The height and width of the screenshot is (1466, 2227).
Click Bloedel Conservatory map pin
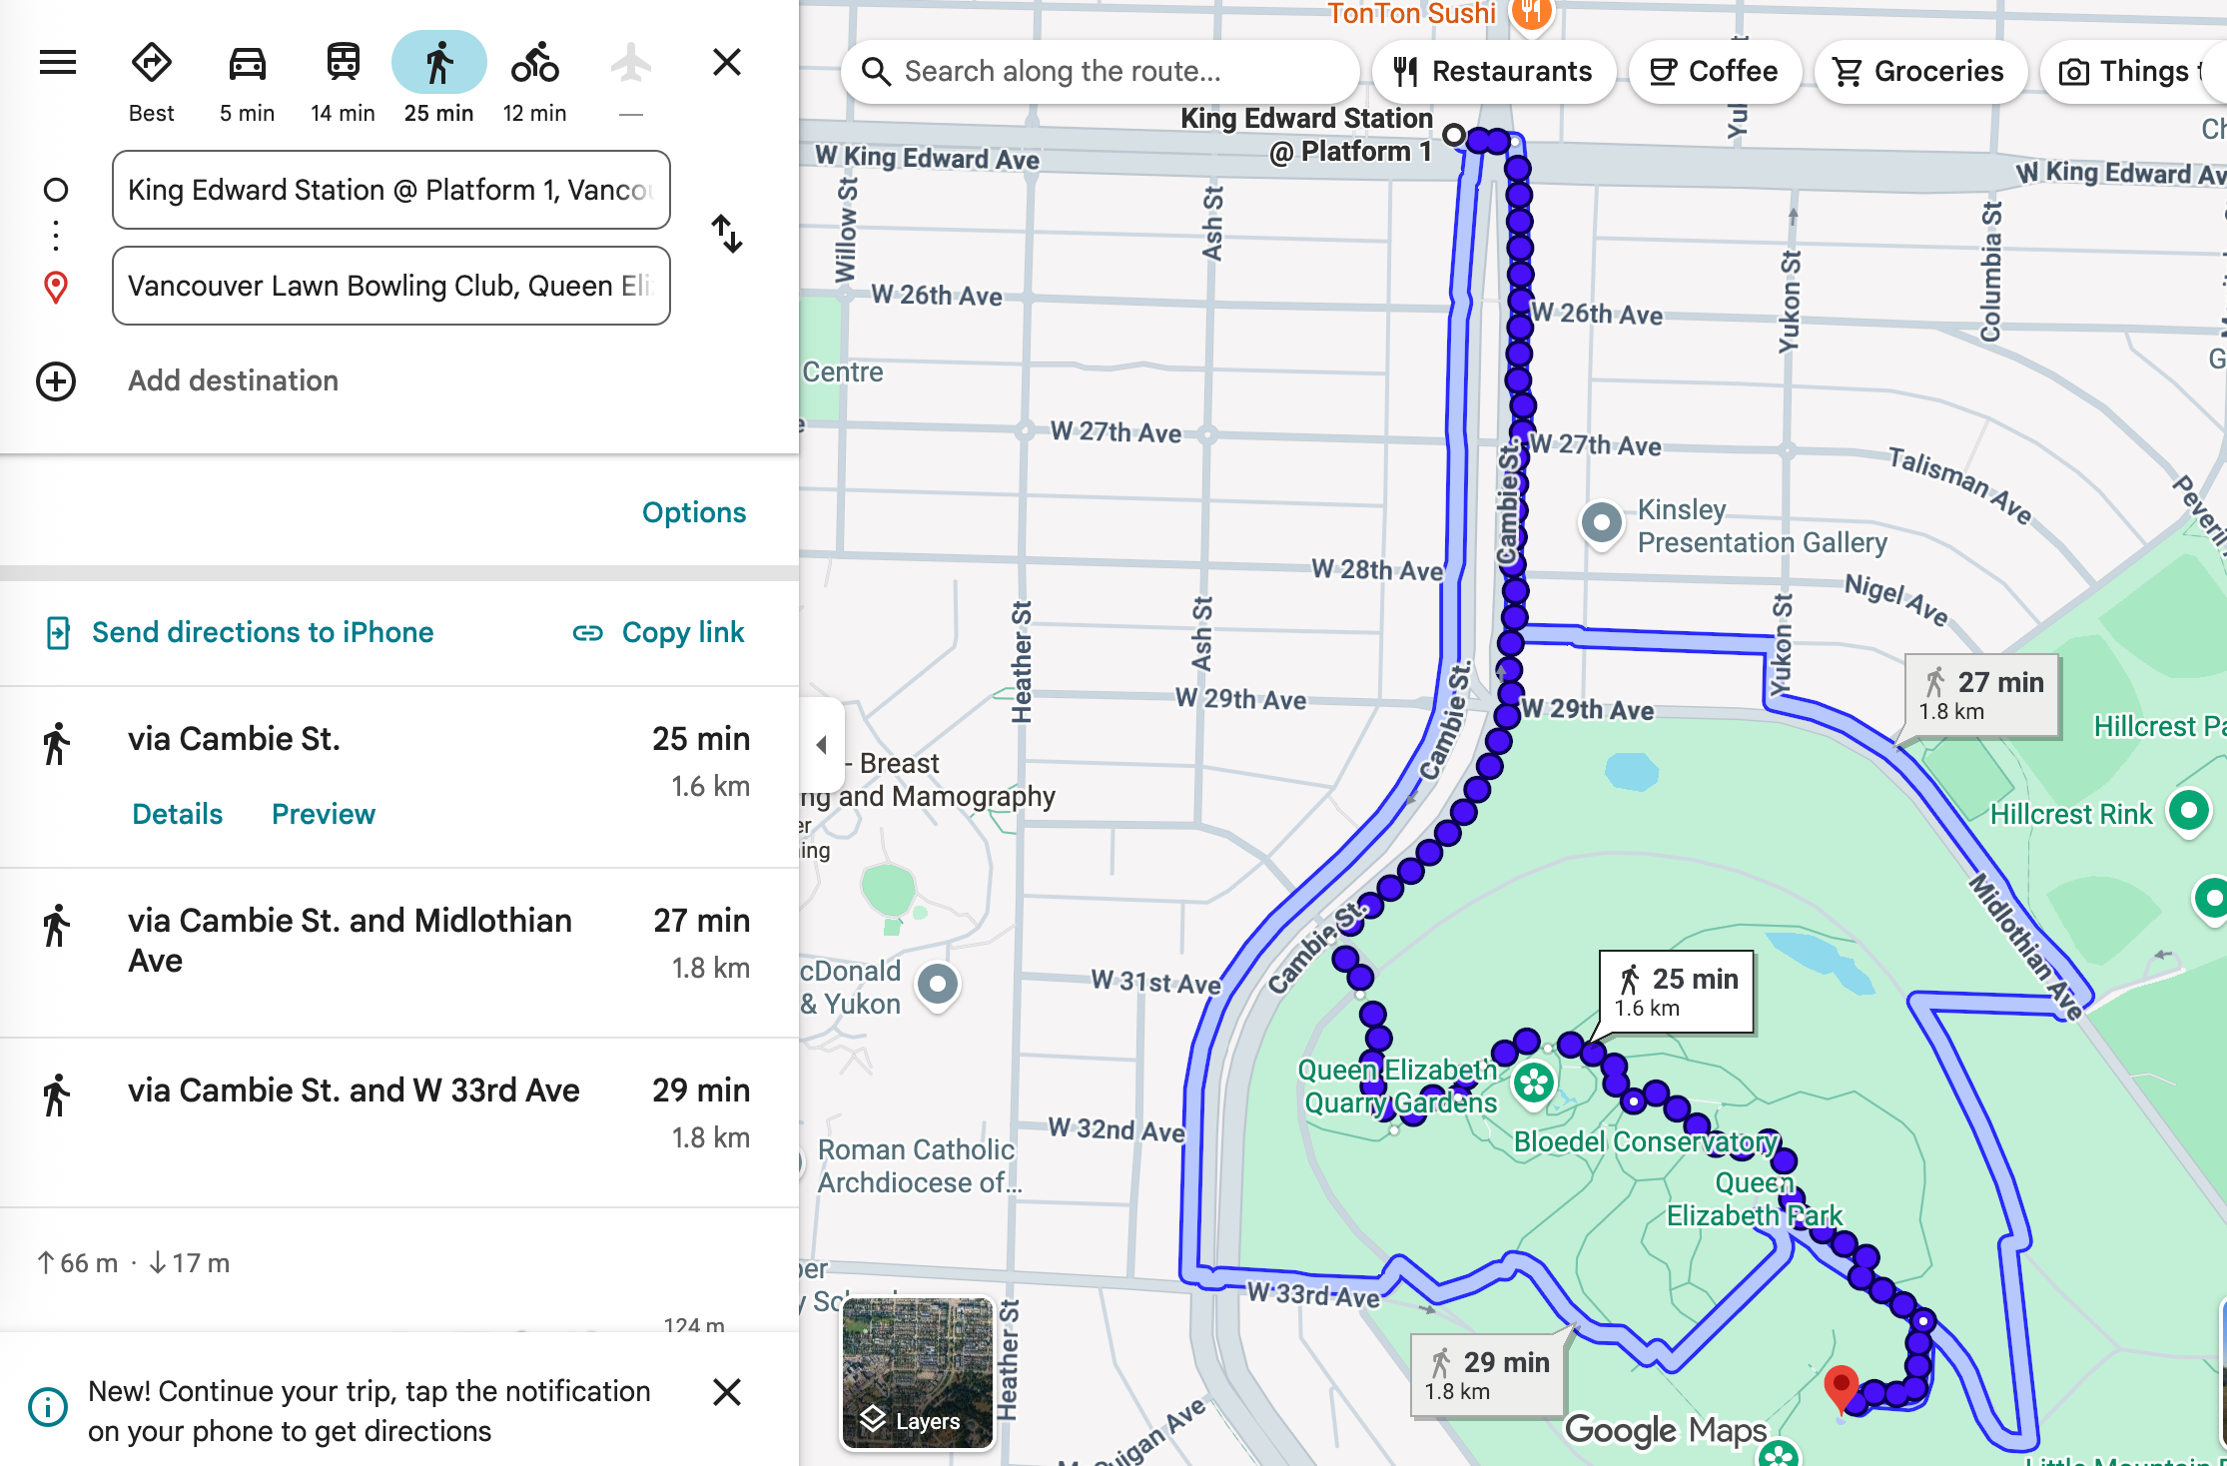(1534, 1083)
